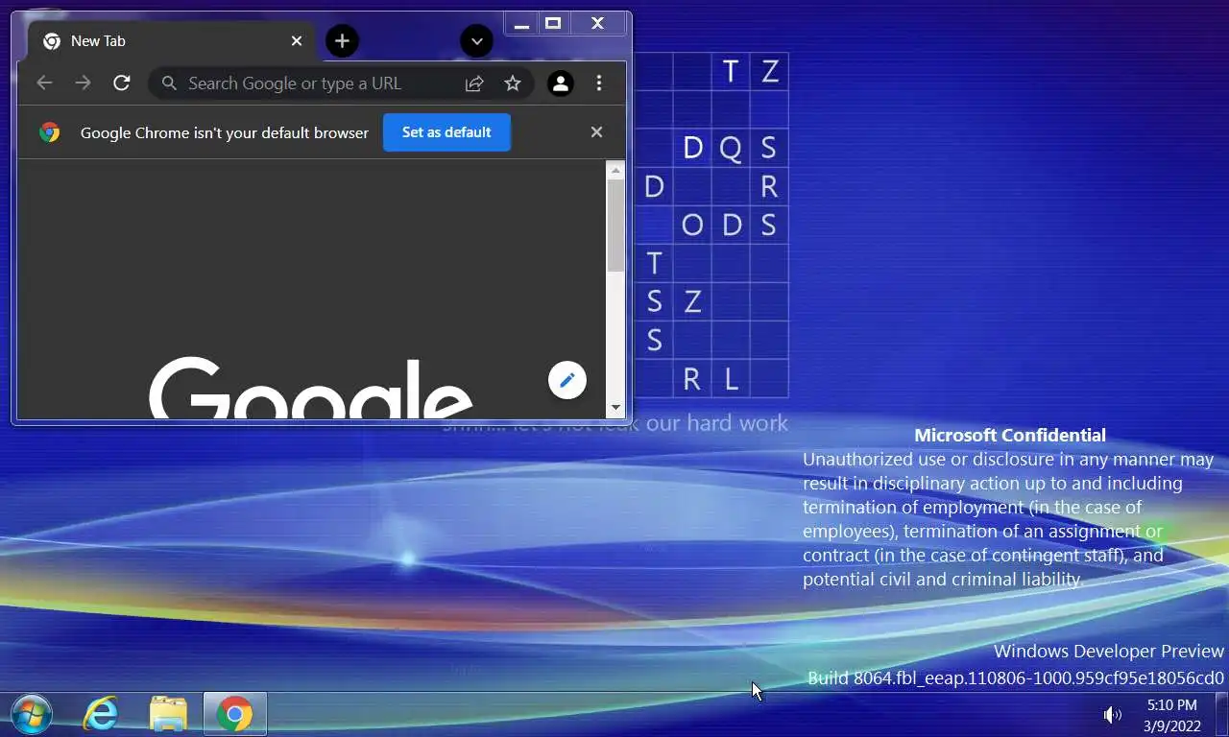Click the search magnifier in address bar

point(169,83)
